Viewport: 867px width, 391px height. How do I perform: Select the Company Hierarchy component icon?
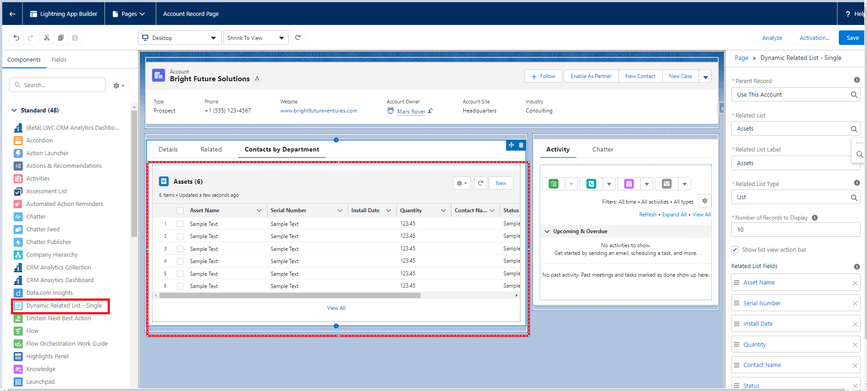coord(18,255)
